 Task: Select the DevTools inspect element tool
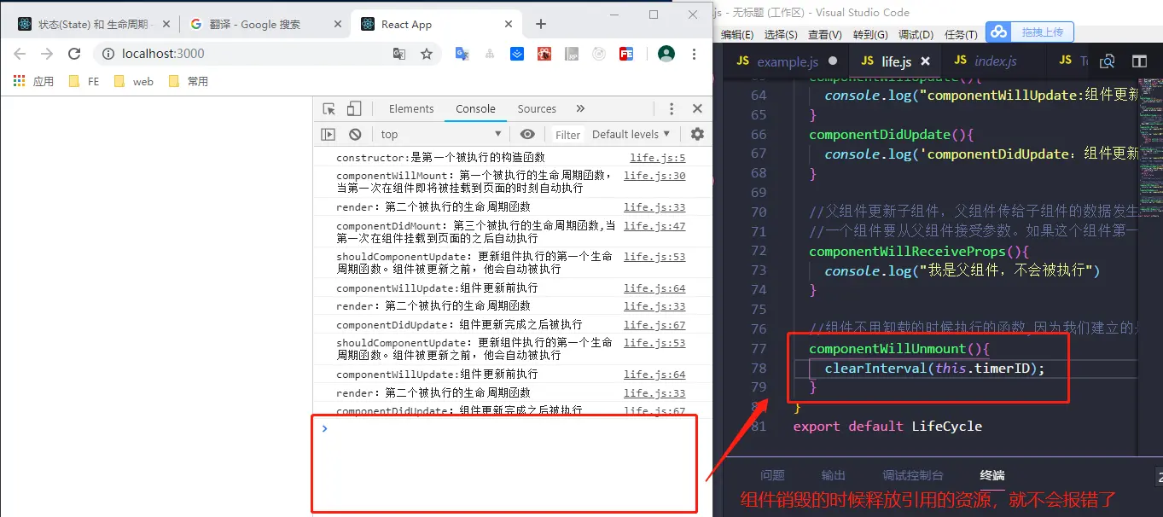click(x=329, y=108)
